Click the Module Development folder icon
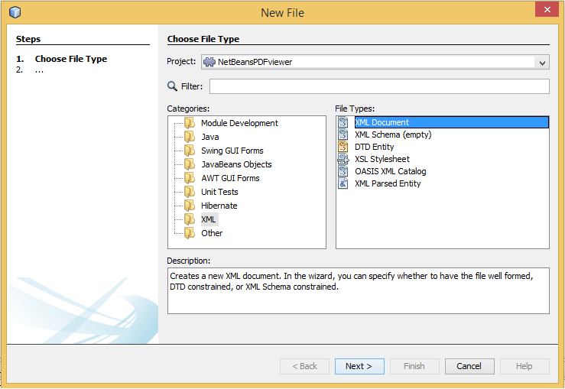Screen dimensions: 565x389 190,123
